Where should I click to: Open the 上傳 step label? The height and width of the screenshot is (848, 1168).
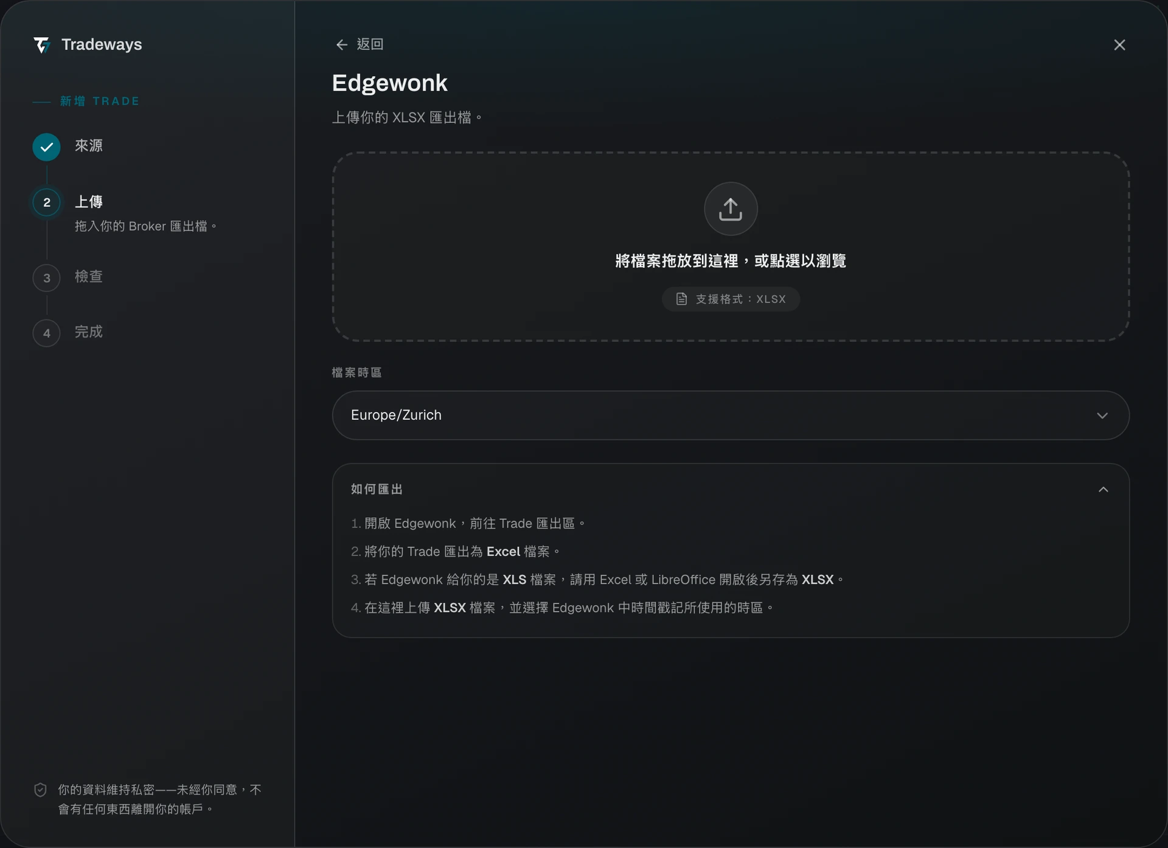click(89, 201)
